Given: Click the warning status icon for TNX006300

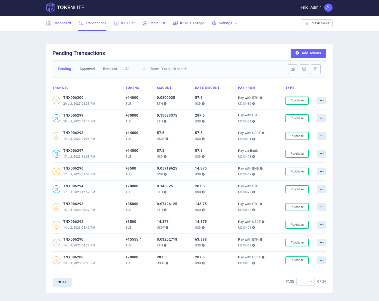Looking at the screenshot, I should pos(56,100).
